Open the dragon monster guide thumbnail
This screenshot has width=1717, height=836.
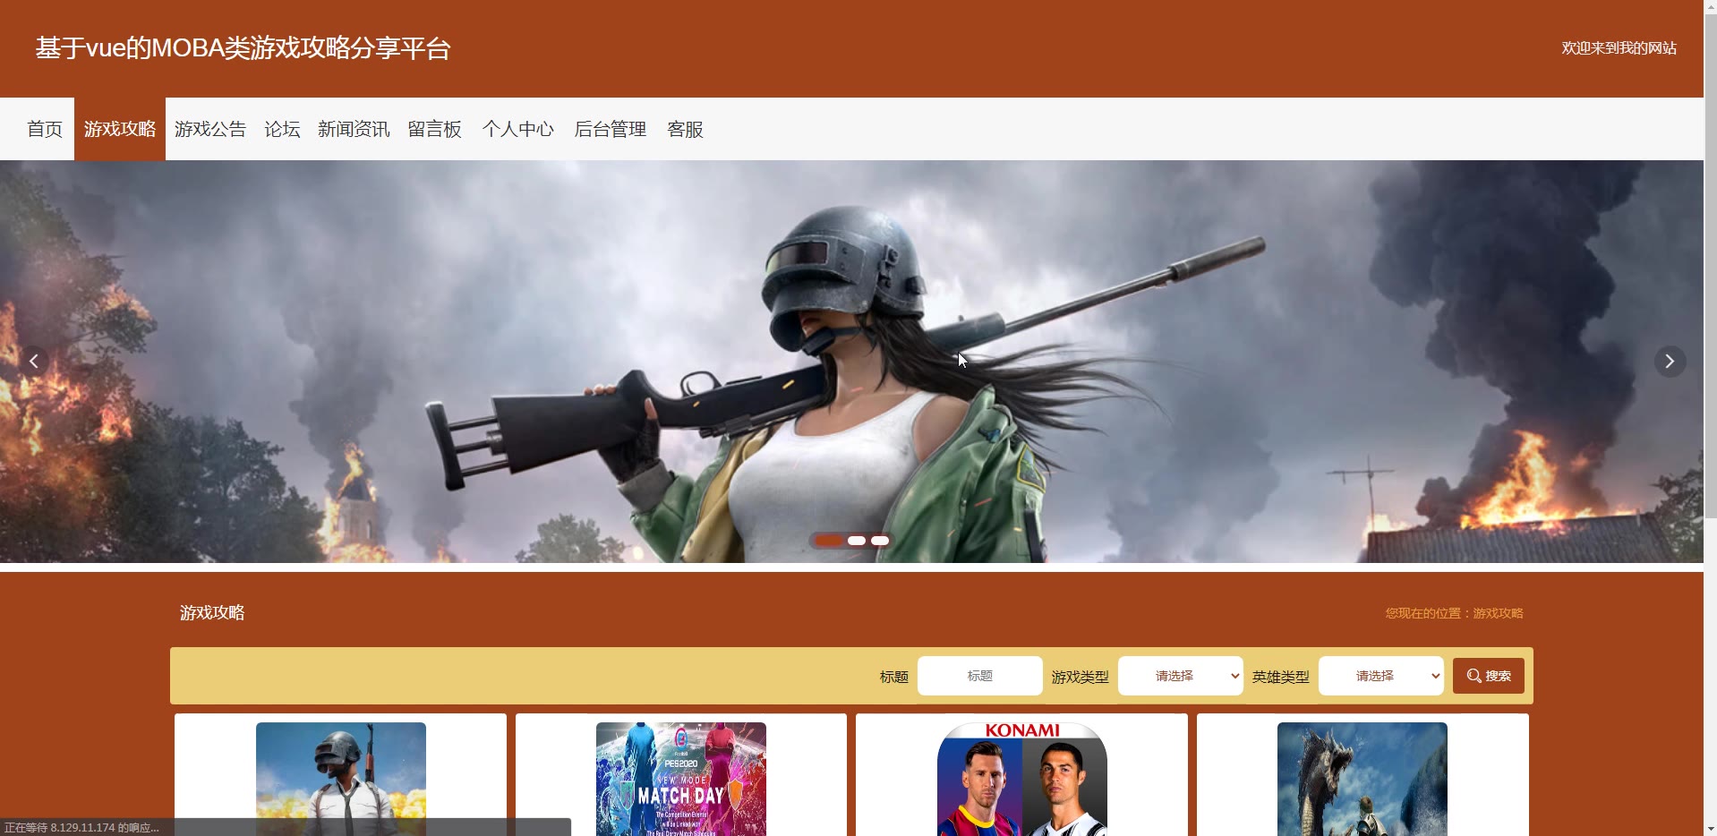pos(1362,779)
